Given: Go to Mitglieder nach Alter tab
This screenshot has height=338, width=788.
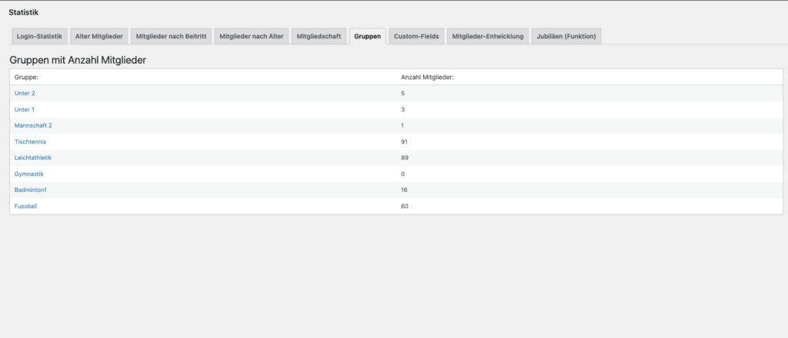Looking at the screenshot, I should coord(252,36).
